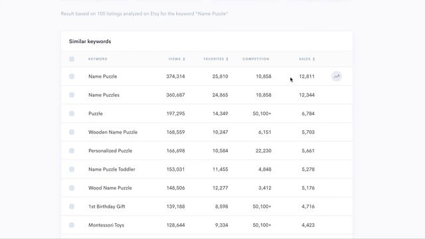This screenshot has height=239, width=425.
Task: Open the Montessori Toys keyword link
Action: coord(106,225)
